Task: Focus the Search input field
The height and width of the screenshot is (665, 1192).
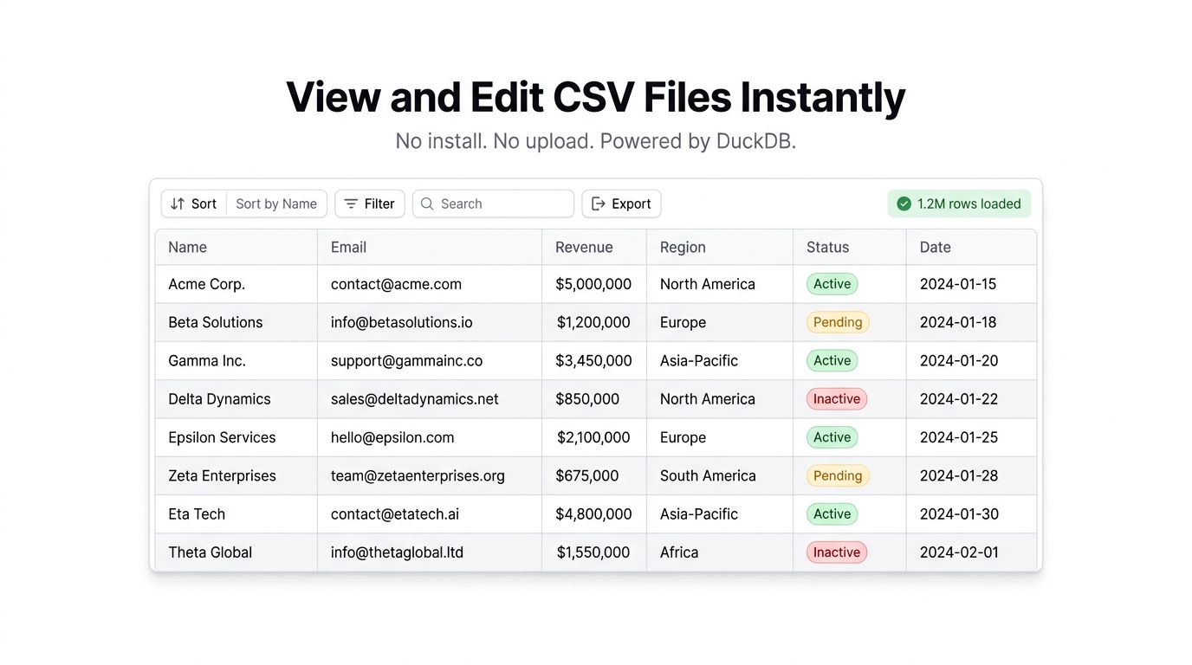Action: point(493,204)
